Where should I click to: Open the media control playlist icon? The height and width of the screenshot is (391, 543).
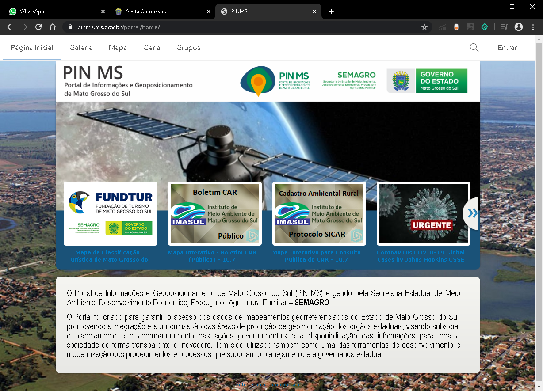504,27
